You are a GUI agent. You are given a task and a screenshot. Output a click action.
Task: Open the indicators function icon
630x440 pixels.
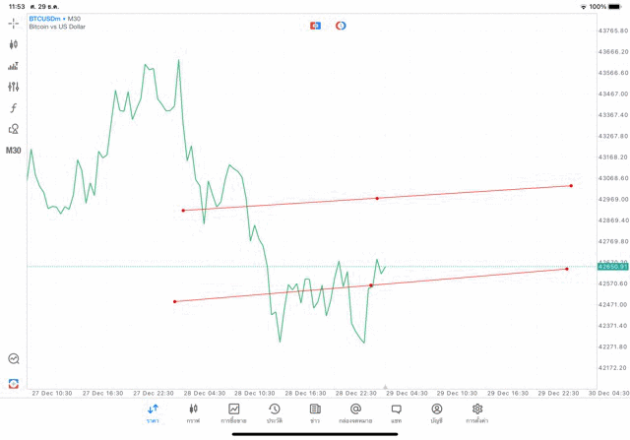[x=14, y=107]
